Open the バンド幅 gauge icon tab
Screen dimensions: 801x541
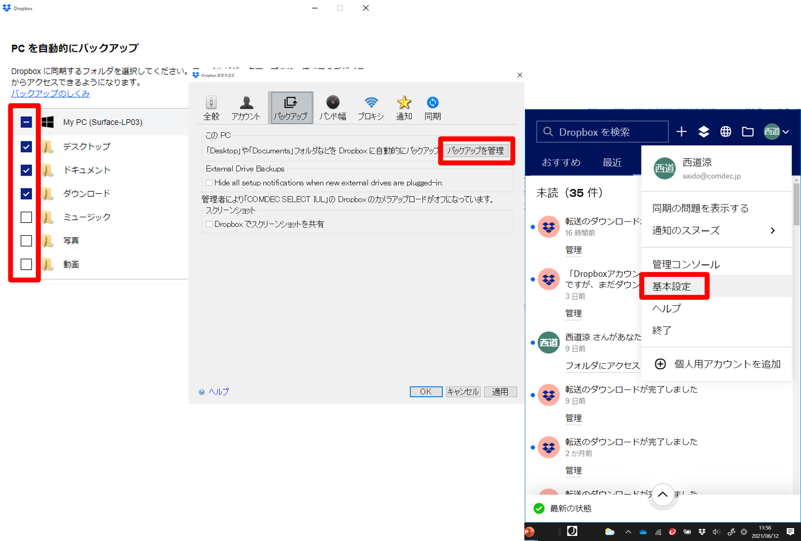[x=333, y=108]
